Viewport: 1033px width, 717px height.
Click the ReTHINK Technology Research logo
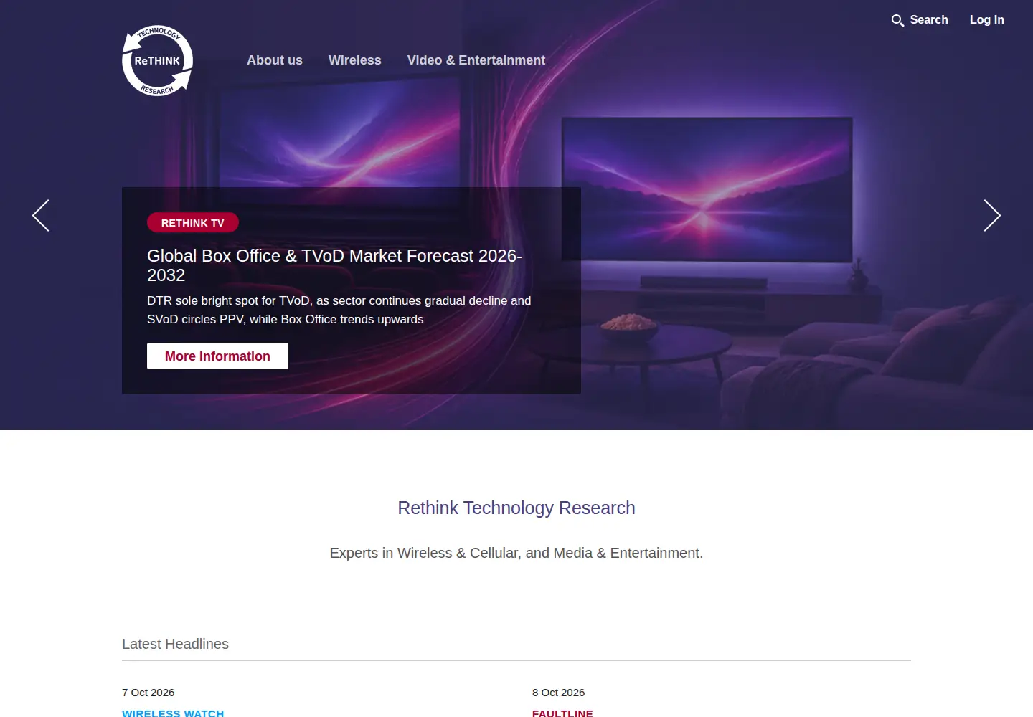(x=157, y=61)
